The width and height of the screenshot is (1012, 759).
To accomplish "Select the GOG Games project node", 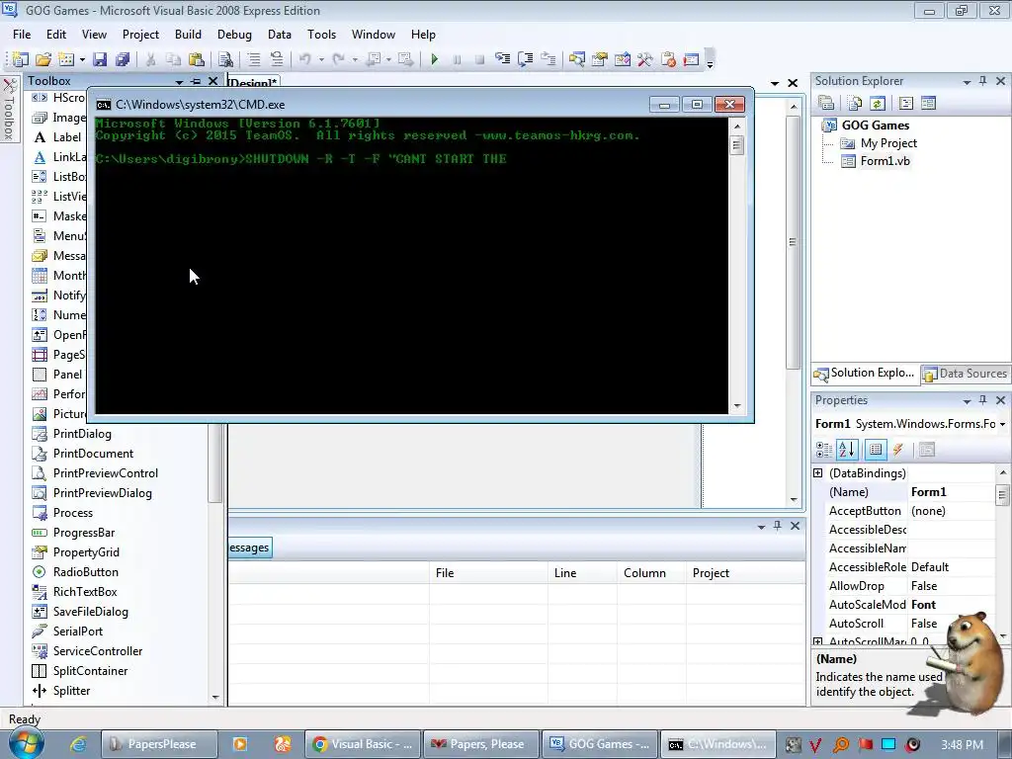I will pyautogui.click(x=876, y=126).
